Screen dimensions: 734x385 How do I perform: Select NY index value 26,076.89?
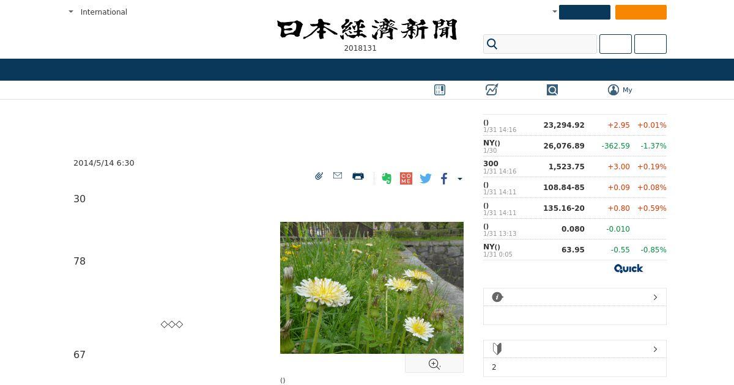click(564, 146)
